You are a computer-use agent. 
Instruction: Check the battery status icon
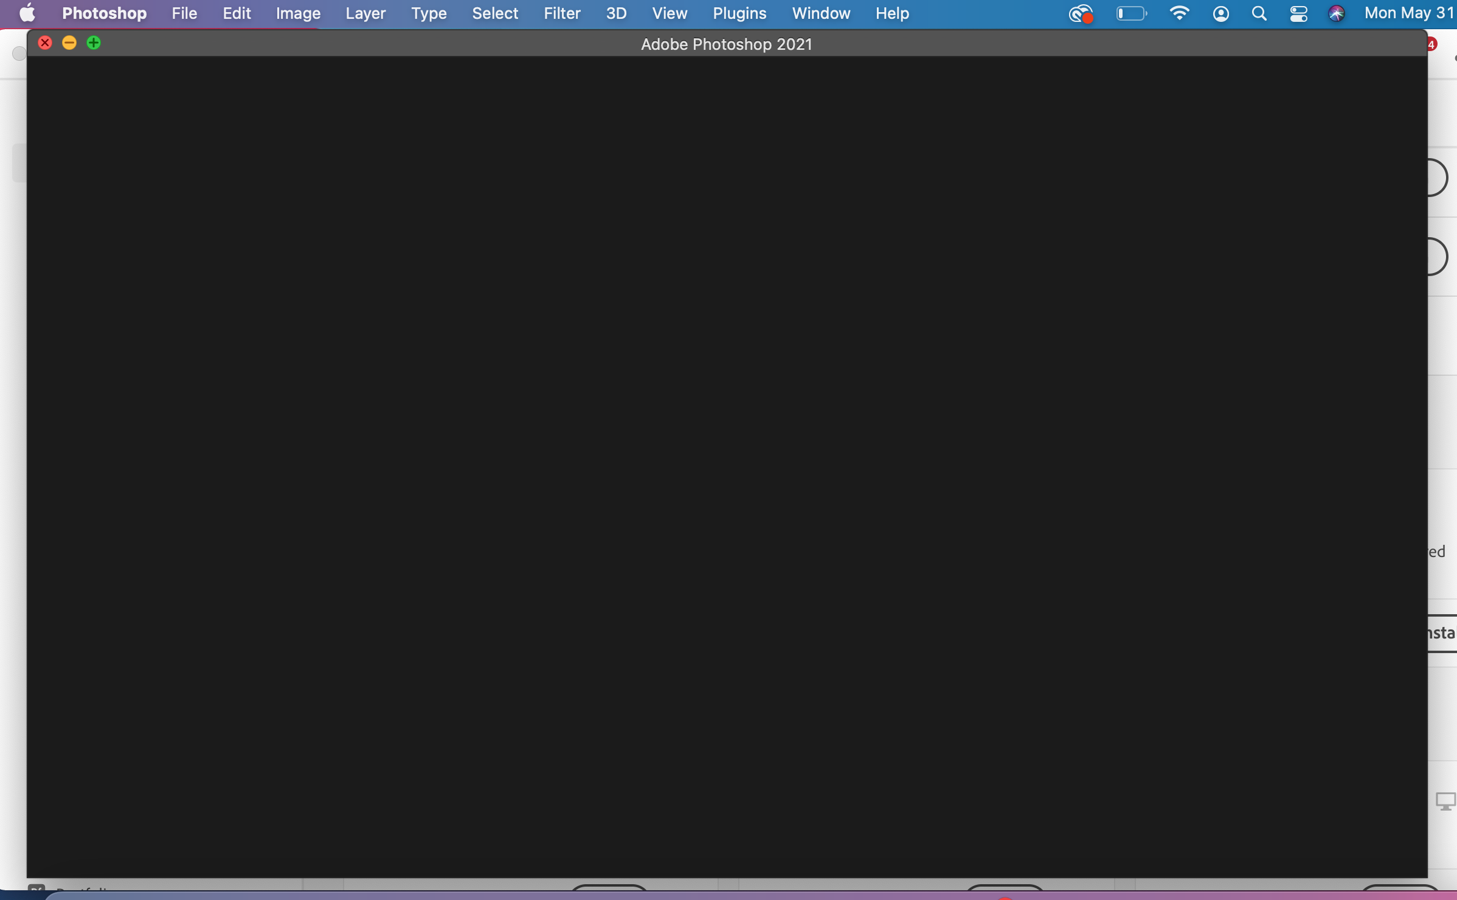coord(1131,13)
